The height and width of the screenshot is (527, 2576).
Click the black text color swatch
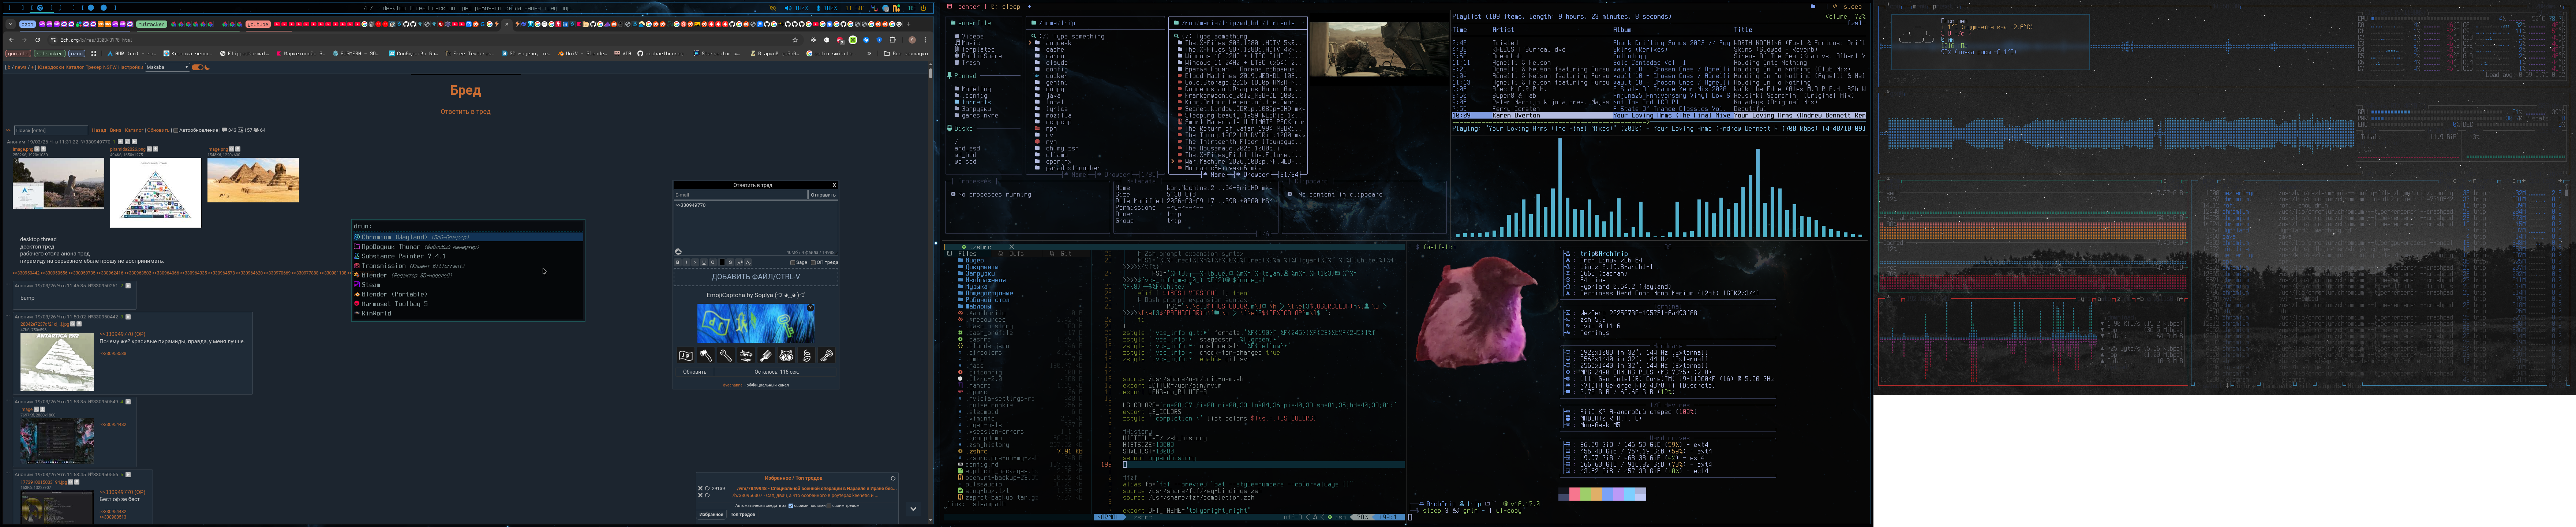722,262
